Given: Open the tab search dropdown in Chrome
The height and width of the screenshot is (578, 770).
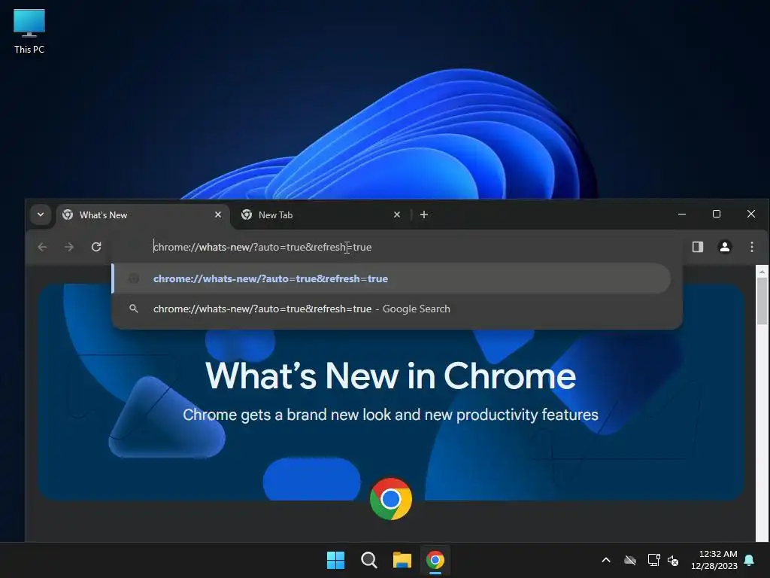Looking at the screenshot, I should [41, 214].
